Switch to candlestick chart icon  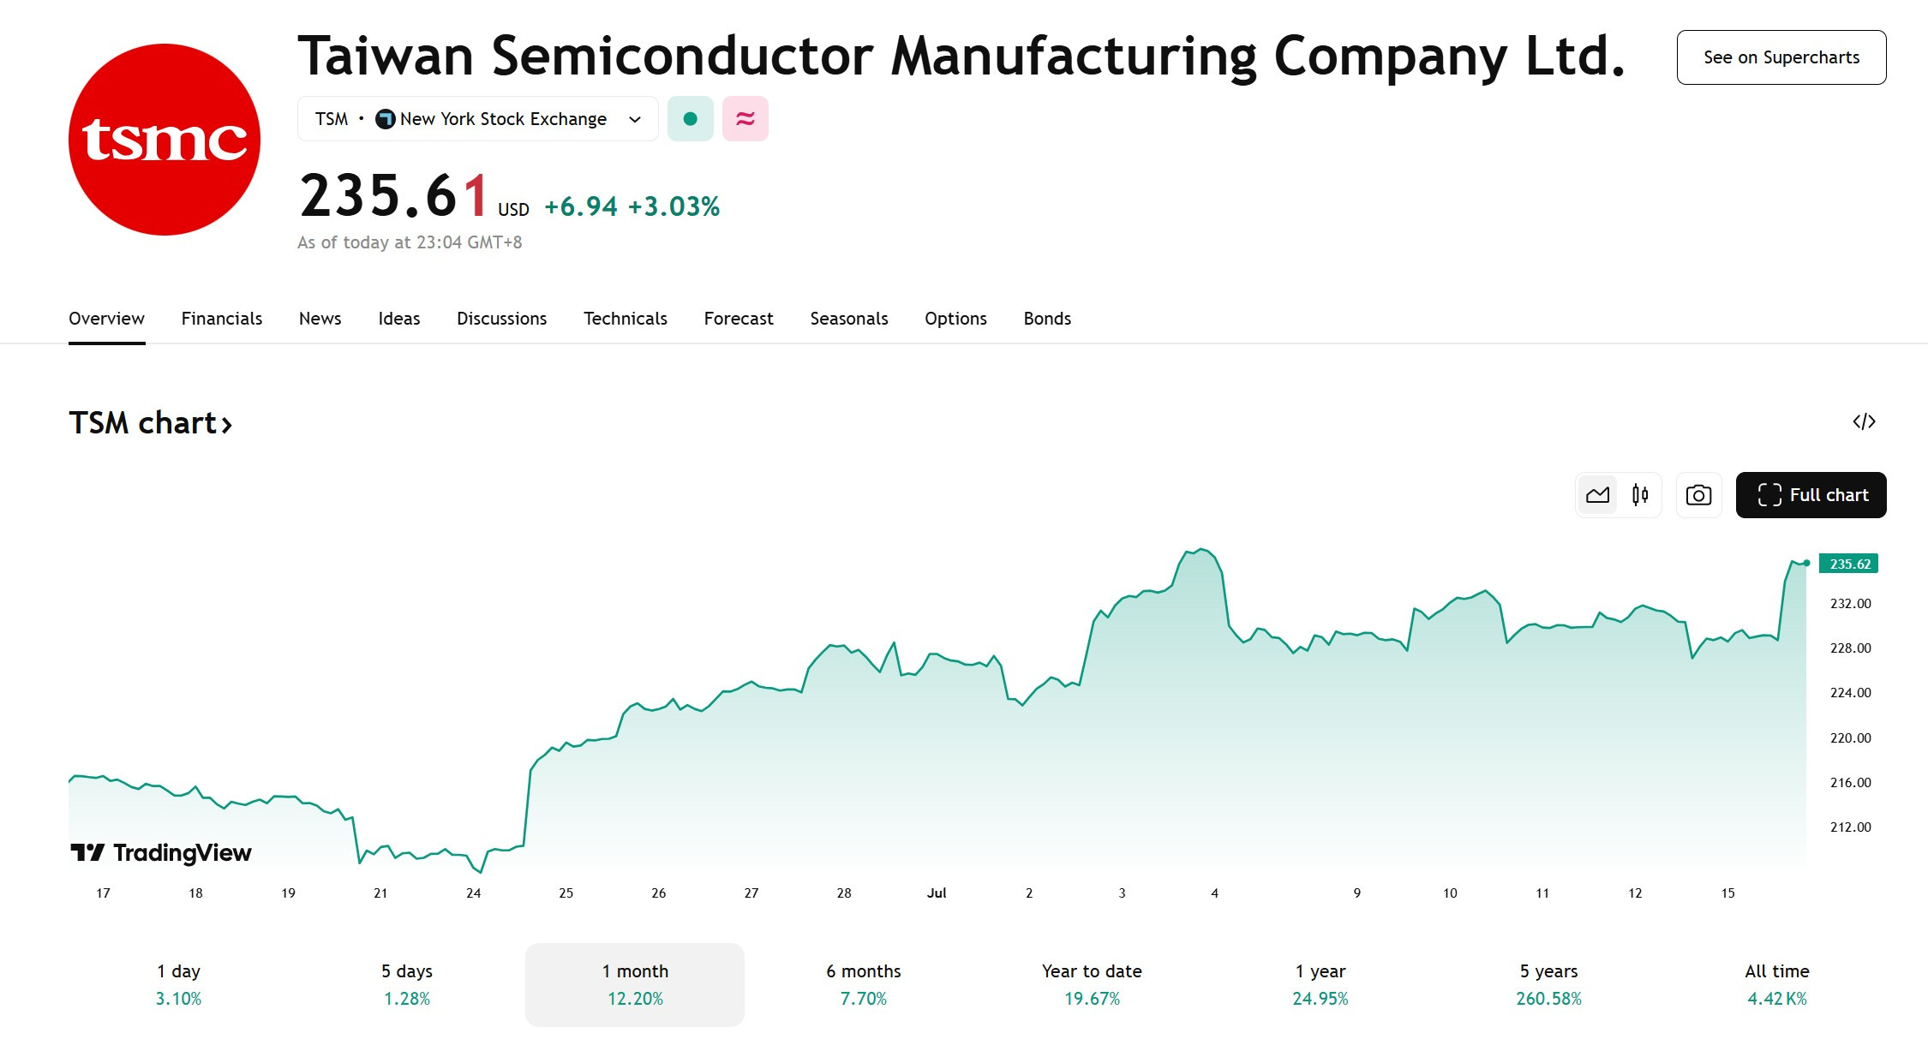[x=1640, y=495]
